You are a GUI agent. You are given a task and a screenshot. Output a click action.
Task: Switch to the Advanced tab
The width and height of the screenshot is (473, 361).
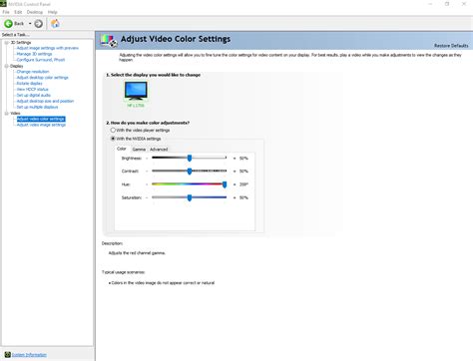point(159,150)
